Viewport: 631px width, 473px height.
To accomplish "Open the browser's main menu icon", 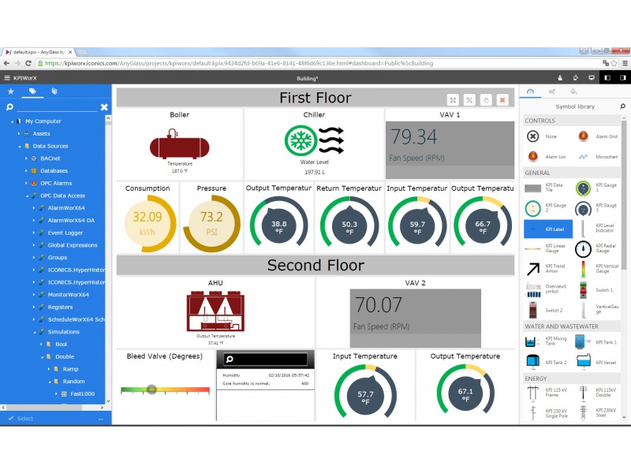I will (x=625, y=63).
